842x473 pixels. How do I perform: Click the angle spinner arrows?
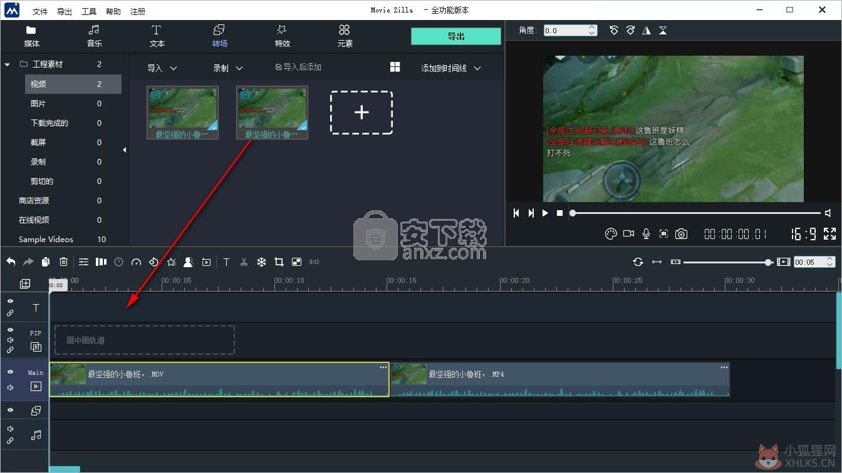(x=592, y=30)
